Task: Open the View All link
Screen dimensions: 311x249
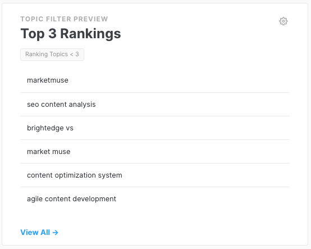Action: [x=39, y=232]
